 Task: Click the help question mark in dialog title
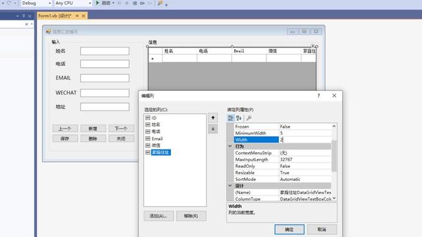click(318, 95)
